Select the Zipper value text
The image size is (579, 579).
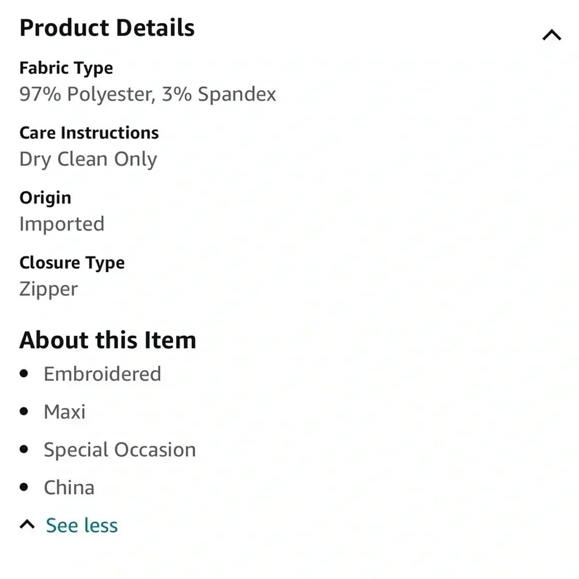point(49,289)
